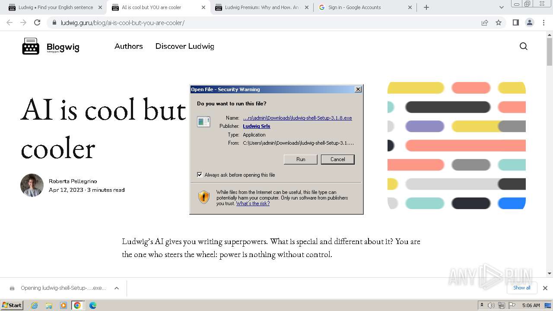Click the share page icon in address bar

pos(485,22)
